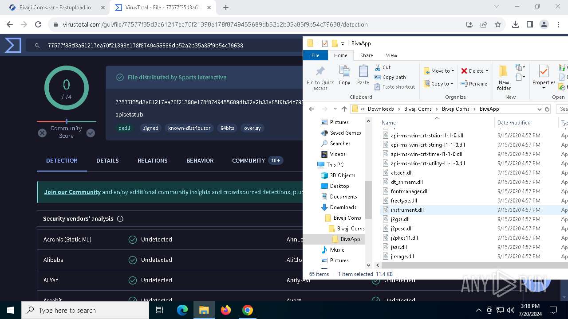Sort by Date modified column header

(x=514, y=123)
